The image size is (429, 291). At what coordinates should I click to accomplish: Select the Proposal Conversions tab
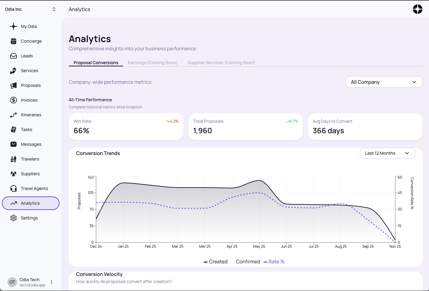[96, 62]
